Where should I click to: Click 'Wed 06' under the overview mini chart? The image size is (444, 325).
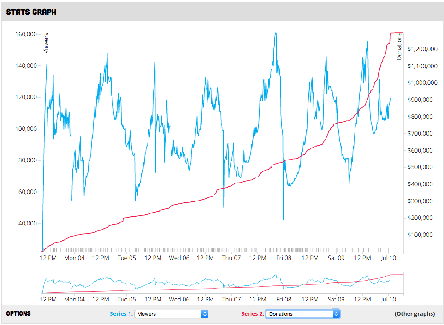(x=179, y=299)
